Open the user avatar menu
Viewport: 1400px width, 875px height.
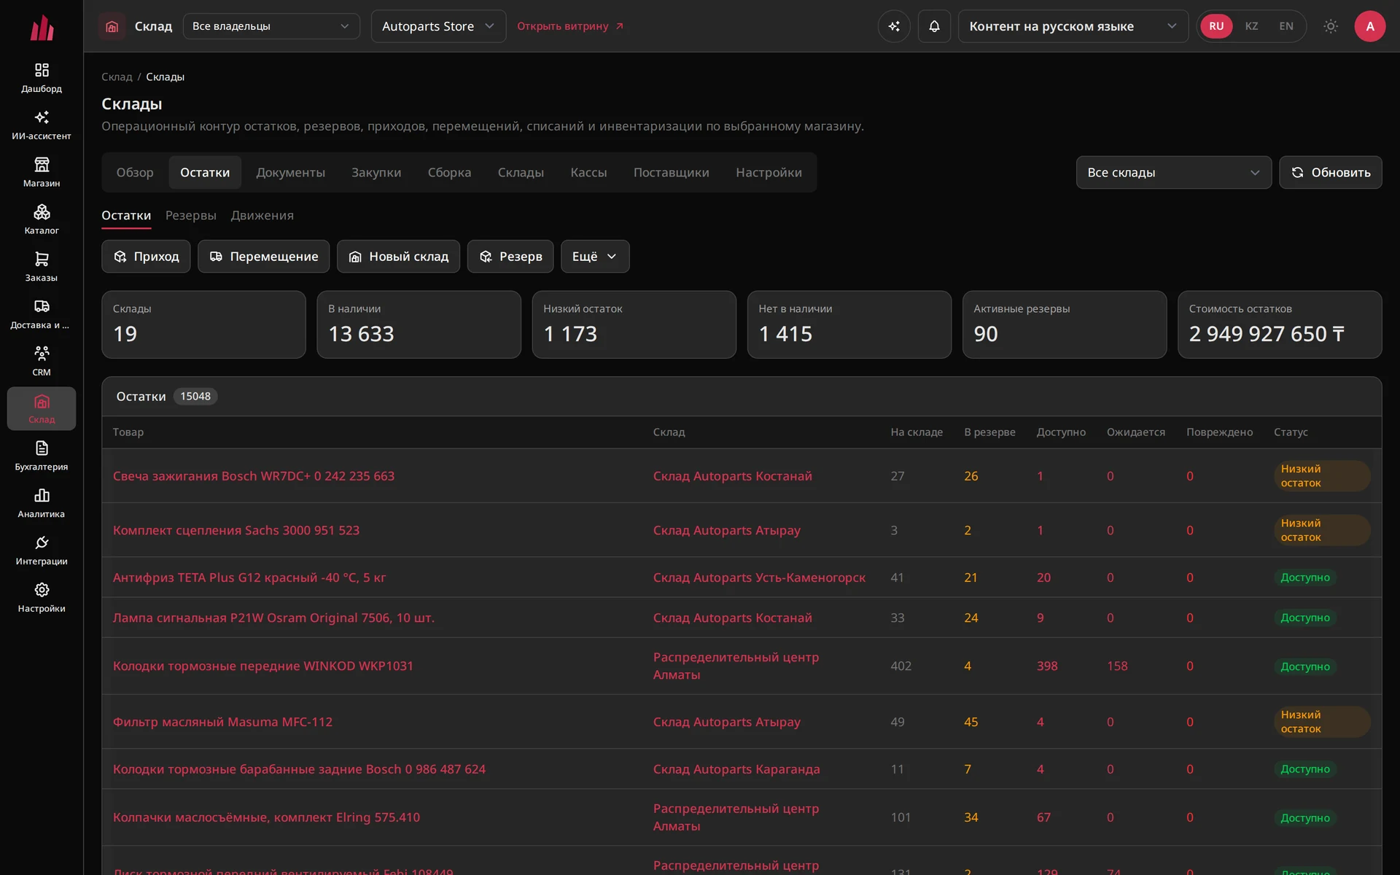pos(1370,26)
